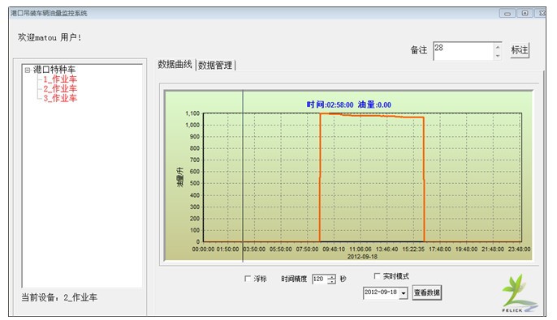Click the 1,100 fuel axis label
Viewport: 557px width, 320px height.
click(x=192, y=113)
